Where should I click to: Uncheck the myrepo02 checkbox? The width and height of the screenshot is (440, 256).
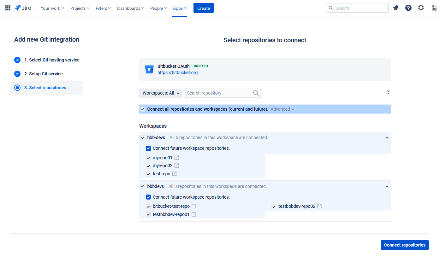coord(148,166)
